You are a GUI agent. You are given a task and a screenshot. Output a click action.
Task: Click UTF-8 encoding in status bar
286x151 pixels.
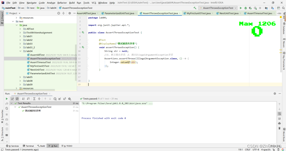coord(256,149)
